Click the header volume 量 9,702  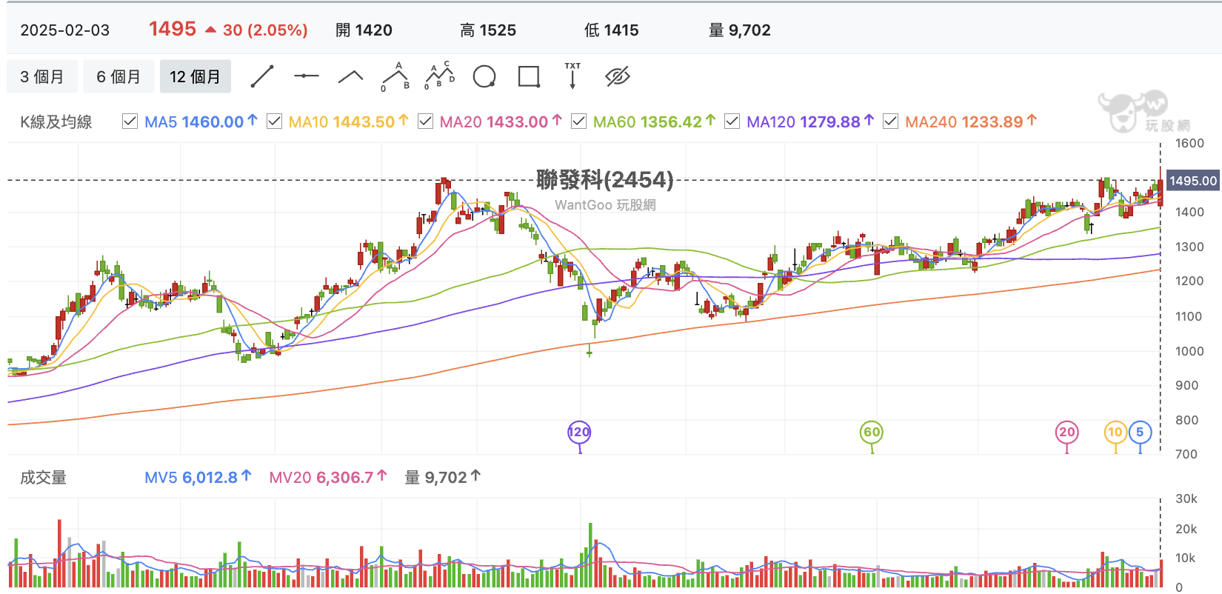739,30
